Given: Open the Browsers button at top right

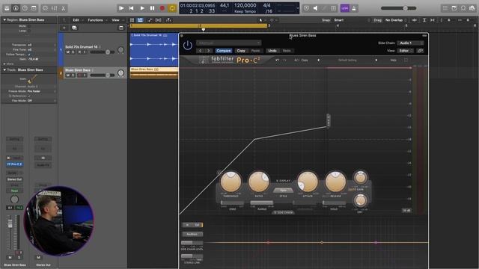Looking at the screenshot, I should (x=472, y=8).
